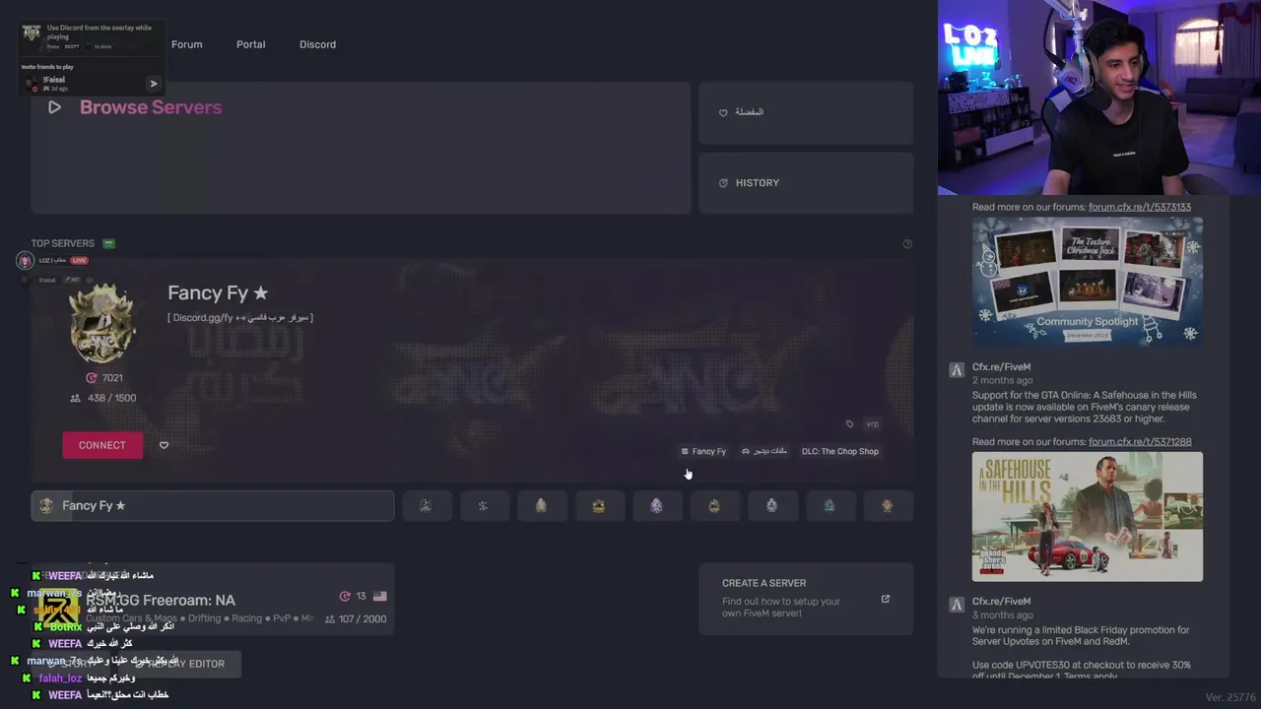
Task: Select the fourth server icon in the top servers strip
Action: 598,505
